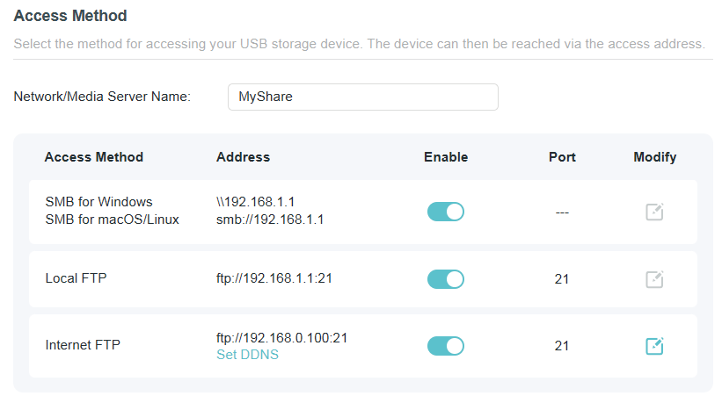Image resolution: width=722 pixels, height=396 pixels.
Task: Click the ftp://192.168.1.1:21 local address
Action: coord(274,278)
